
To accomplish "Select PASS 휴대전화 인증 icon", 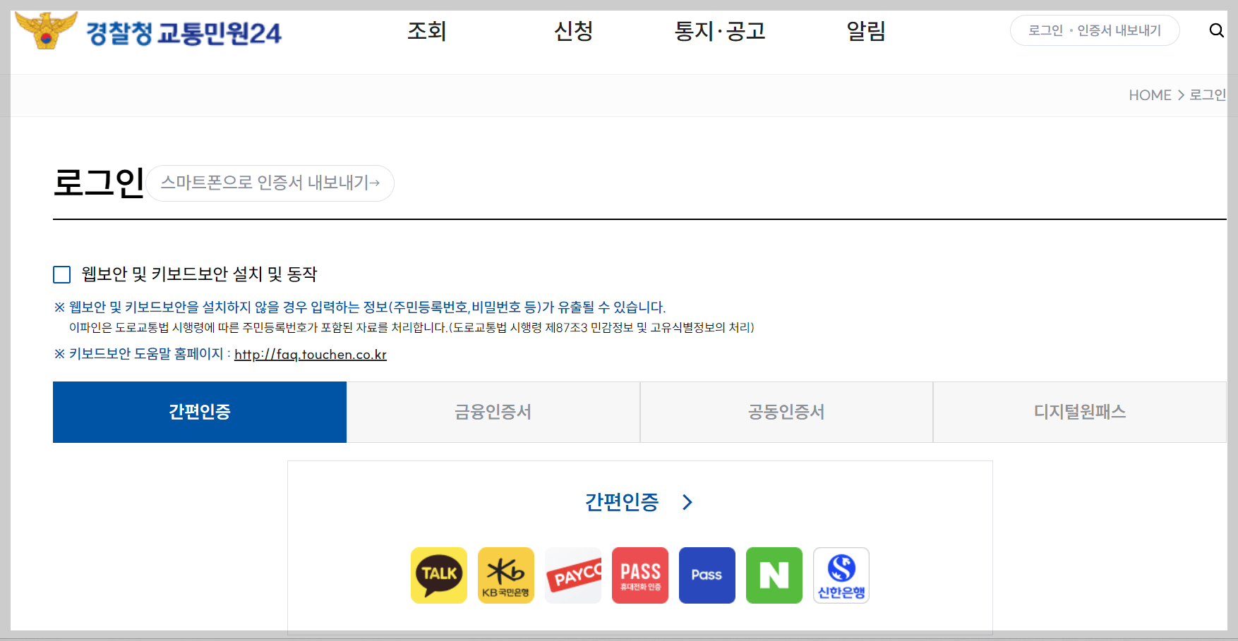I will pos(639,575).
